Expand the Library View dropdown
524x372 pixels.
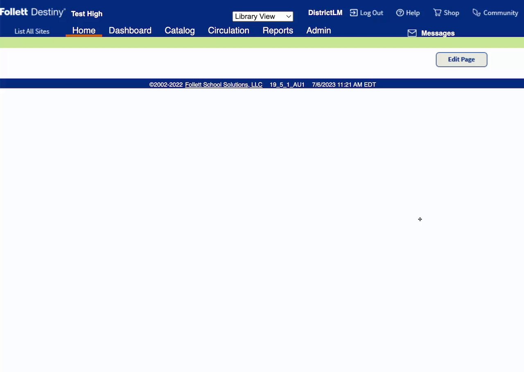point(263,16)
